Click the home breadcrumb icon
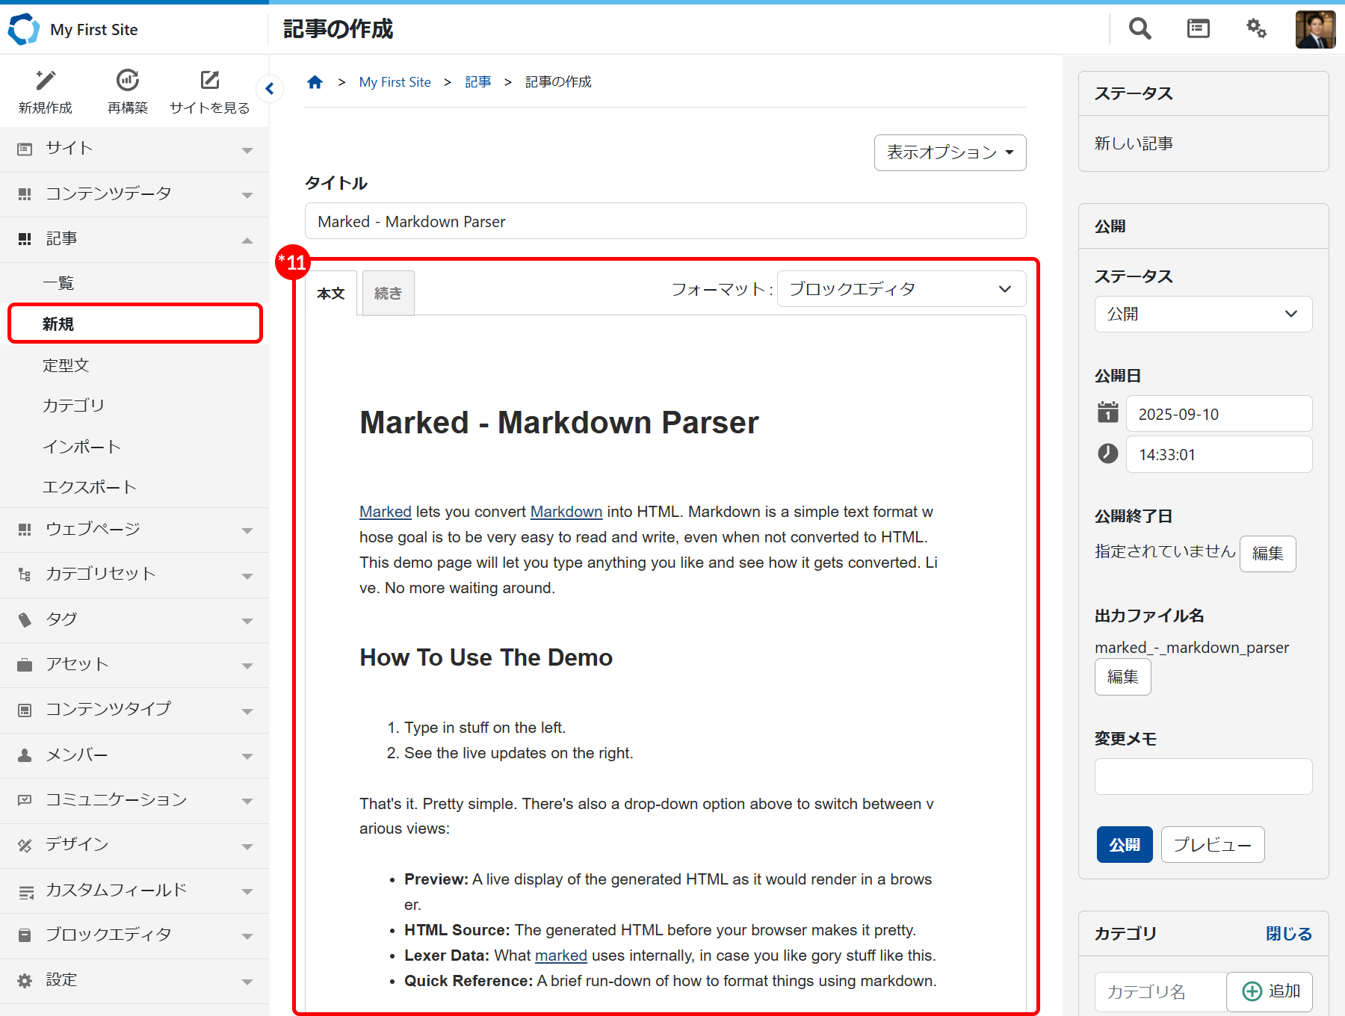Image resolution: width=1345 pixels, height=1016 pixels. pos(315,81)
